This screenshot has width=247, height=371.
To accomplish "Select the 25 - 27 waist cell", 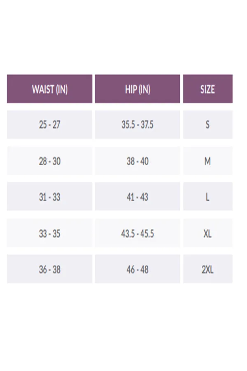I will pyautogui.click(x=50, y=124).
